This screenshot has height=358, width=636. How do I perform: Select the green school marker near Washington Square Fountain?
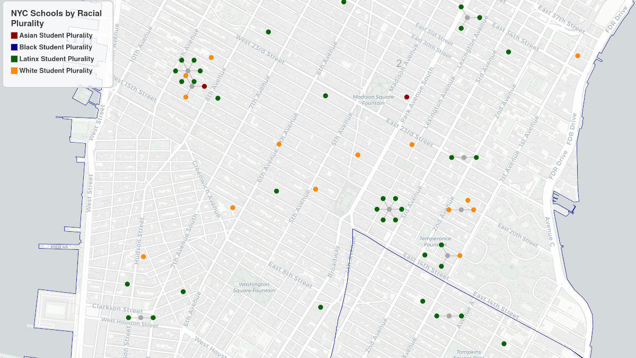pos(321,307)
